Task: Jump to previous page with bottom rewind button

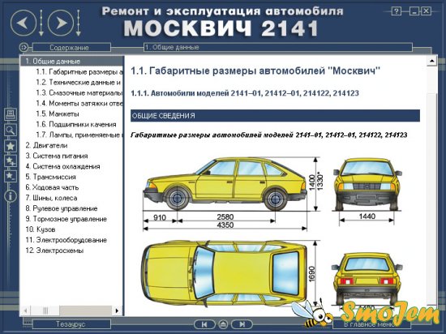Action: 204,324
